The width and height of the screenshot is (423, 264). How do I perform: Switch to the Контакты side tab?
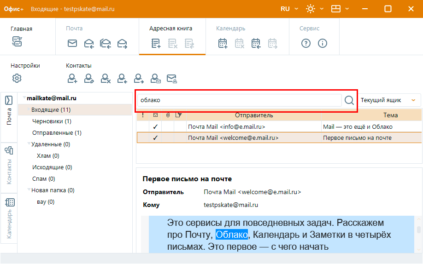pyautogui.click(x=9, y=166)
